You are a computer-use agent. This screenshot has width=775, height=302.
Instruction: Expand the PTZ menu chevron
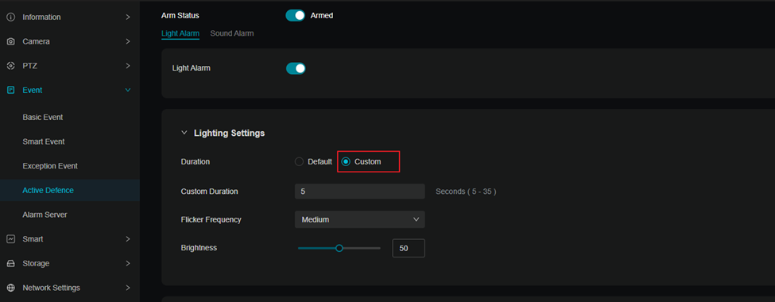(128, 66)
